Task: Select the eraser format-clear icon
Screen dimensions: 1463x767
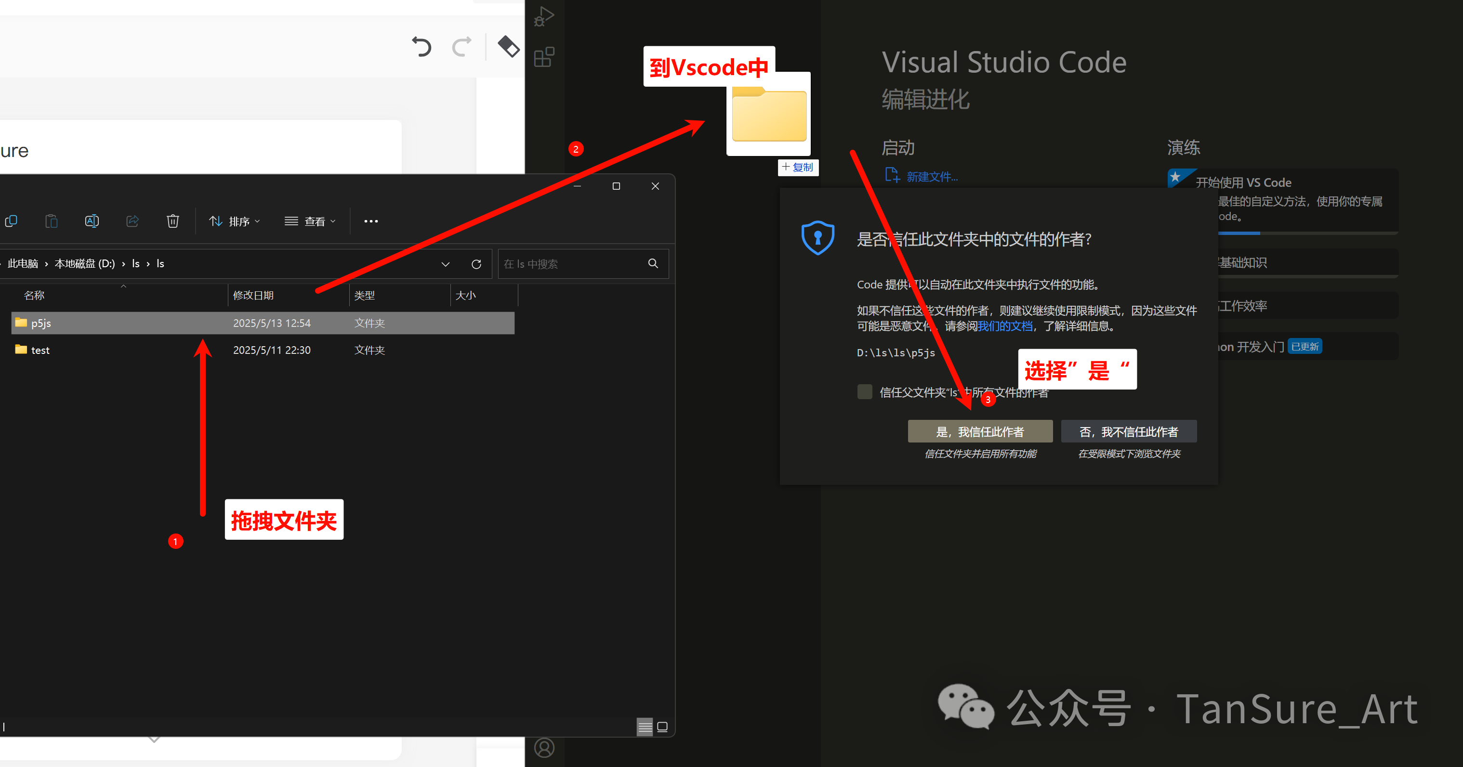Action: tap(508, 46)
